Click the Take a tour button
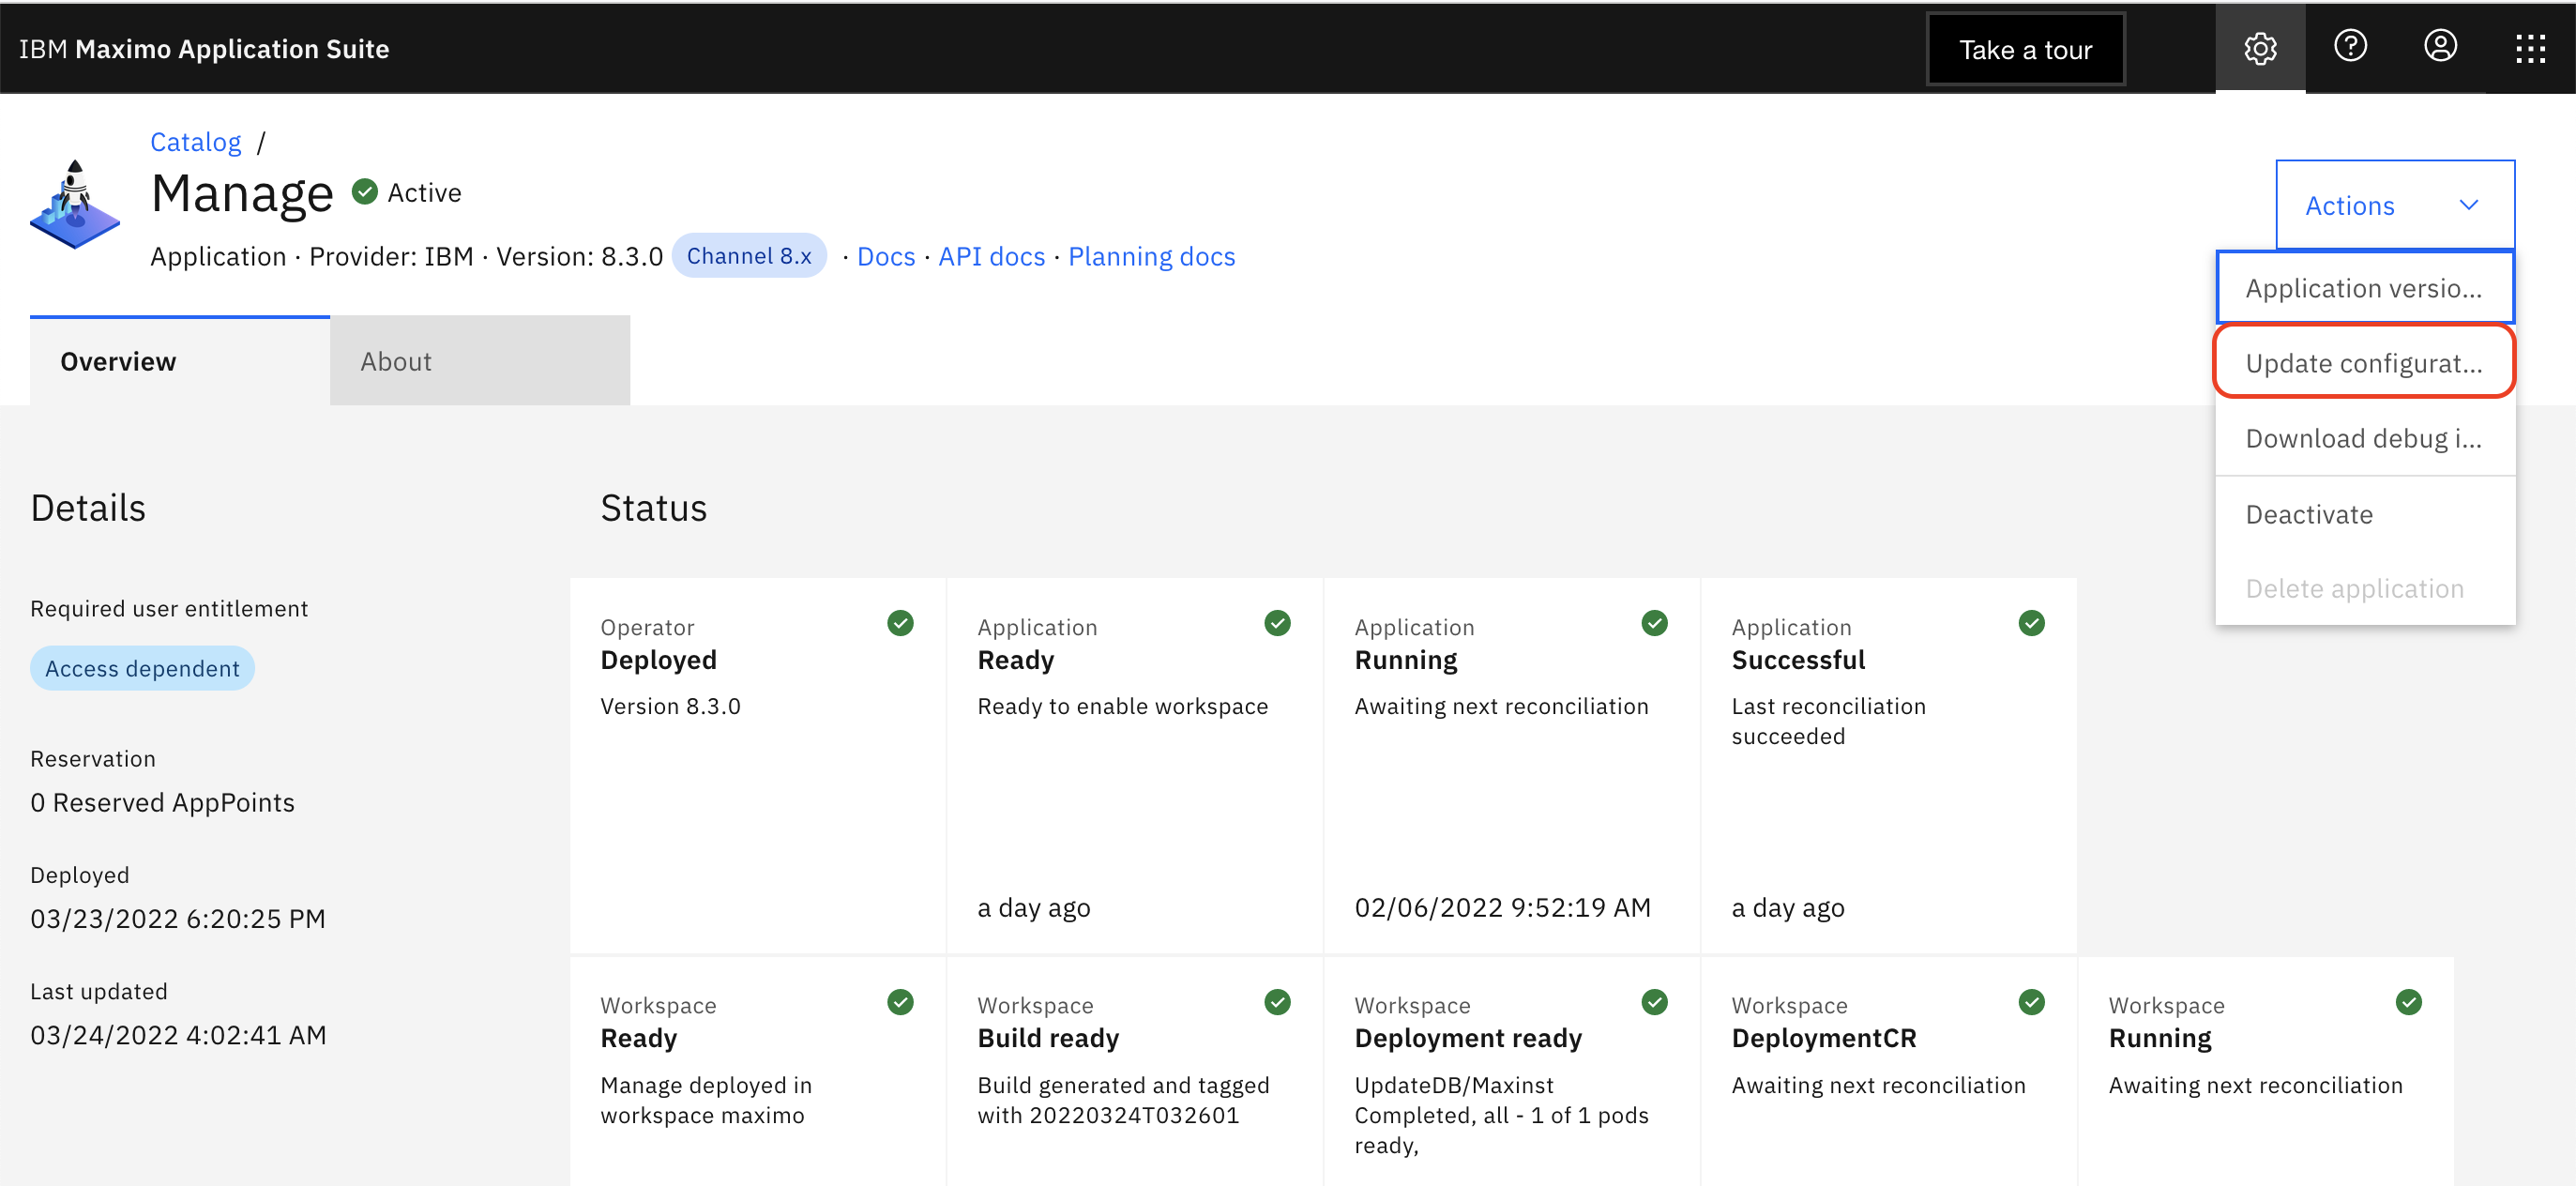Image resolution: width=2576 pixels, height=1186 pixels. click(x=2024, y=49)
